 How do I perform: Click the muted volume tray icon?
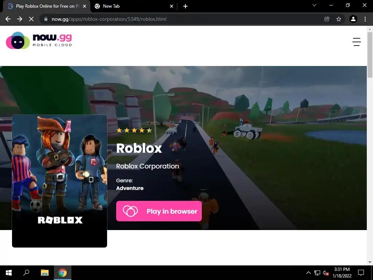click(326, 273)
